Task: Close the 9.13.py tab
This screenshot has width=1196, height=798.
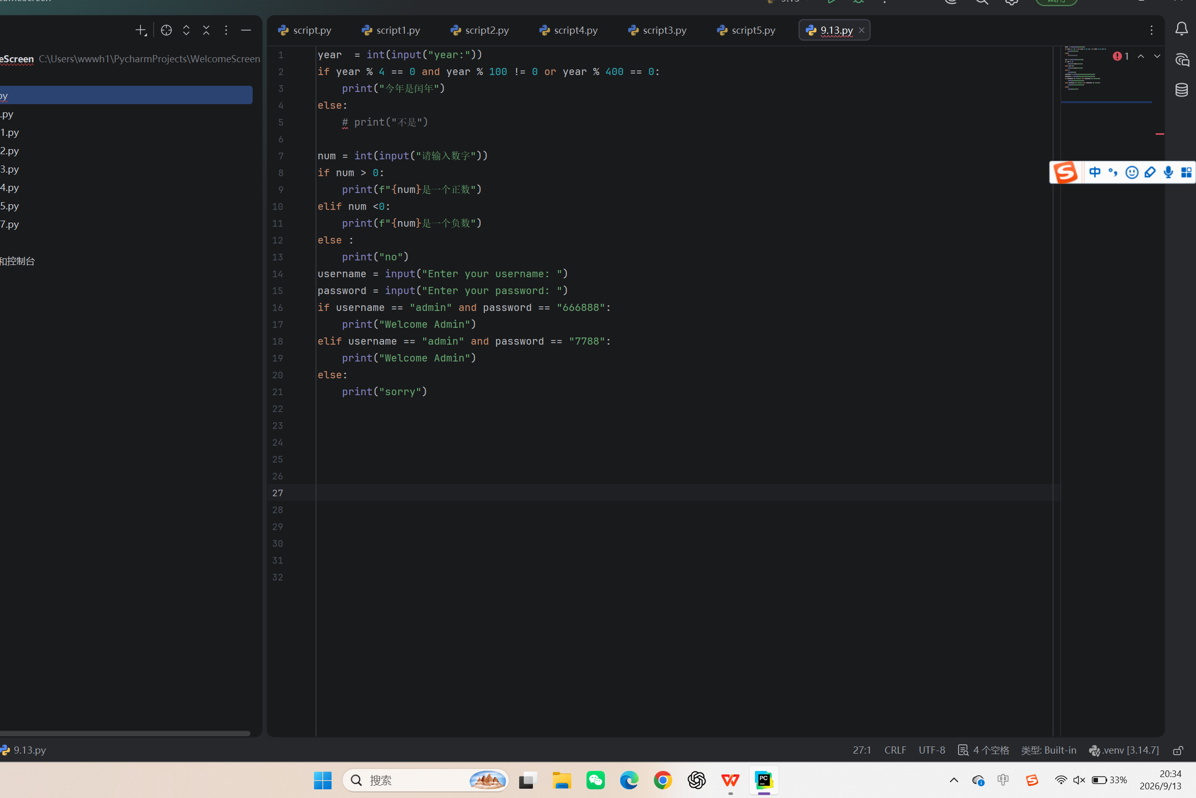Action: click(862, 31)
